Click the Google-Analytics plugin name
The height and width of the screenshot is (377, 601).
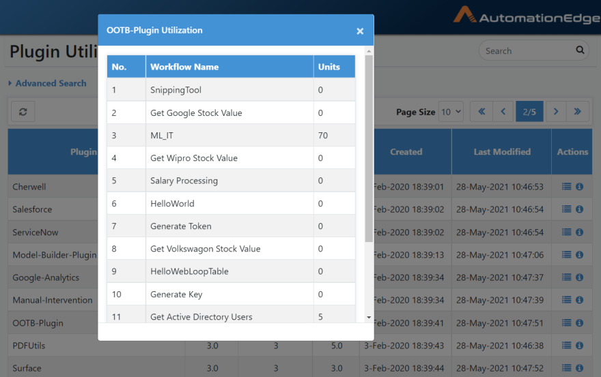46,277
